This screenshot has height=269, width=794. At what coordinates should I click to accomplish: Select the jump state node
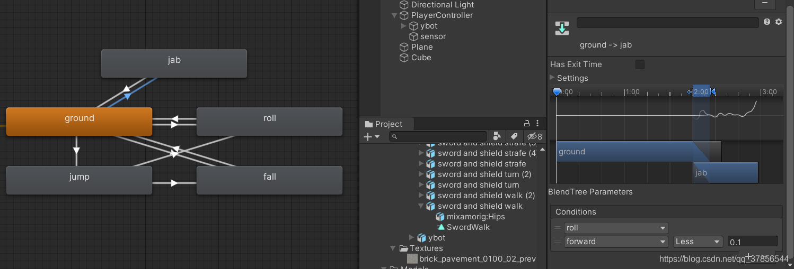click(x=79, y=180)
